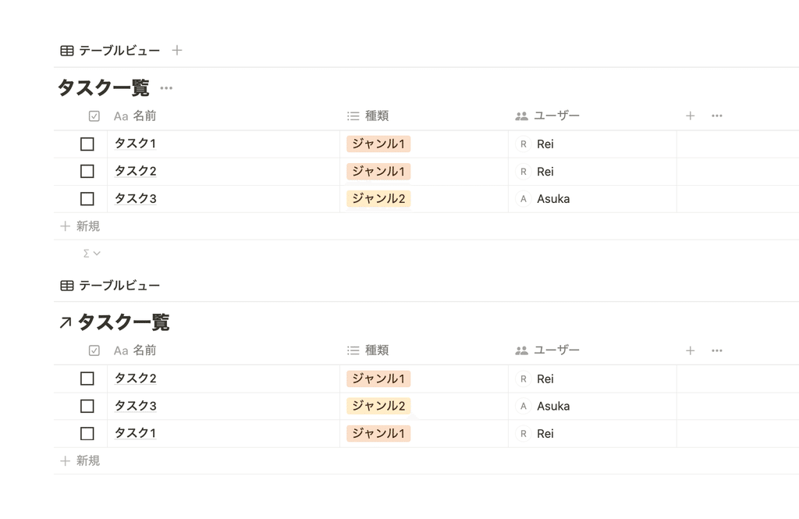Open the 種類 column header menu in the first table

tap(368, 116)
